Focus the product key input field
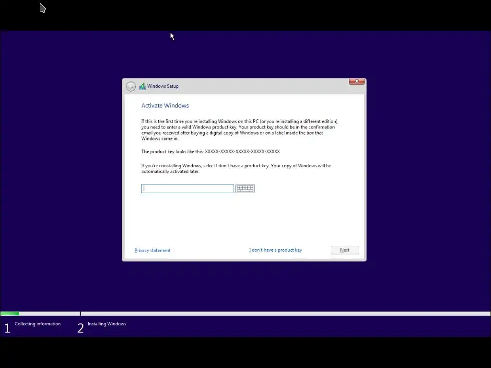The height and width of the screenshot is (368, 491). [187, 188]
